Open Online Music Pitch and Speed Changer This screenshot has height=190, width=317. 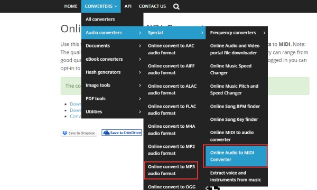[237, 89]
